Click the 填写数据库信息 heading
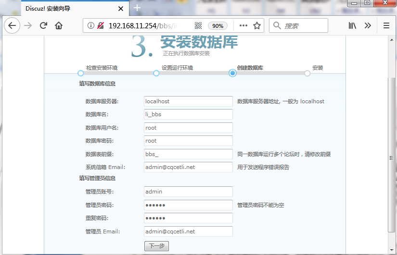The image size is (397, 255). point(97,84)
